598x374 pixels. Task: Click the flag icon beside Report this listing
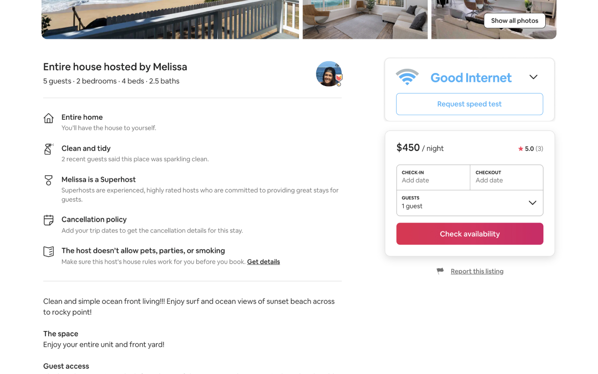point(440,271)
